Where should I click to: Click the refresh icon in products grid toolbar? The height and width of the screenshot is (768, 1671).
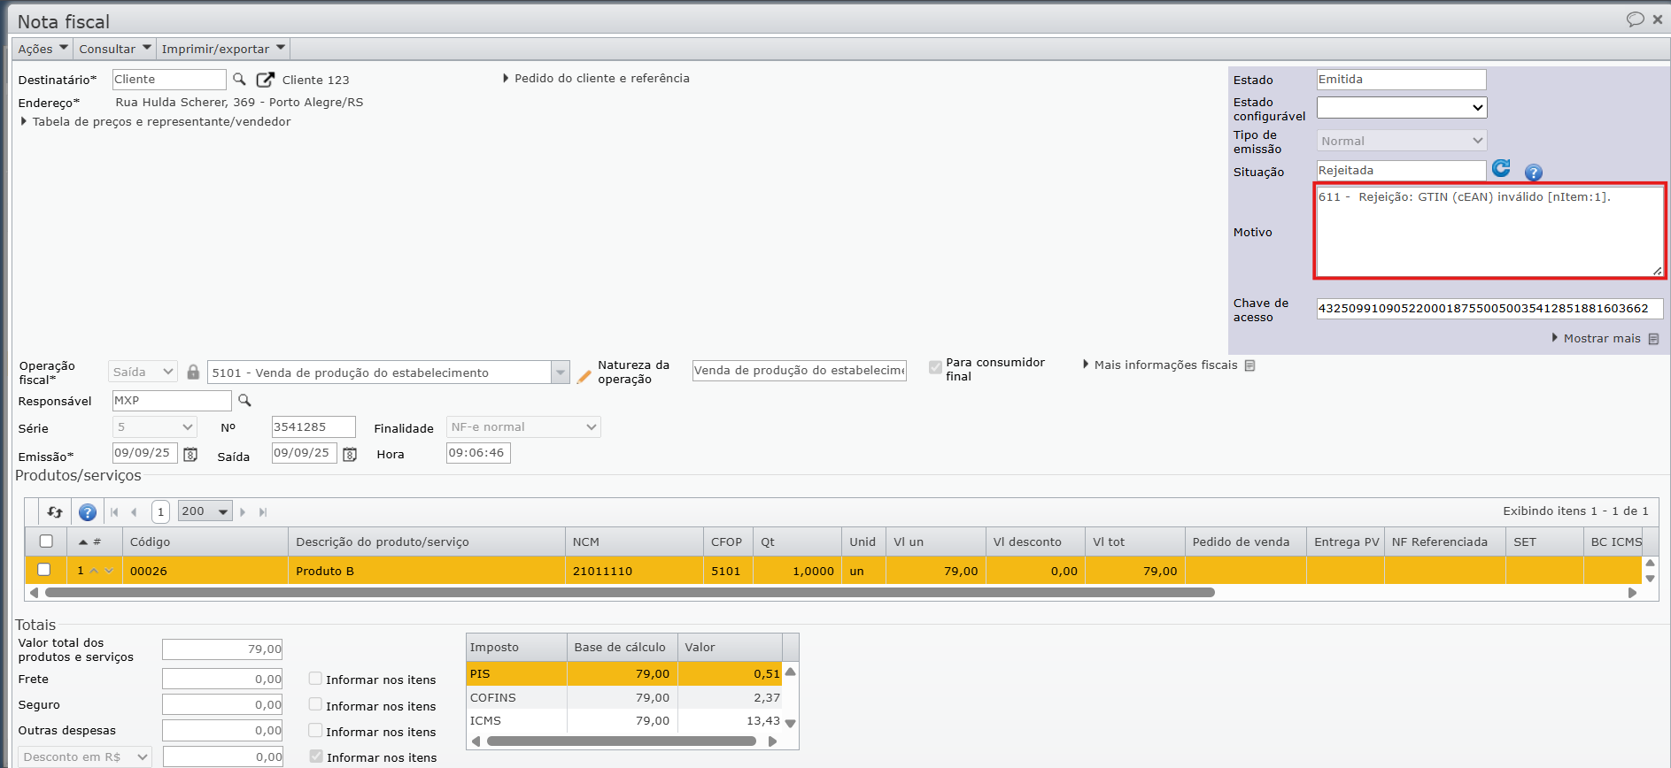coord(55,511)
